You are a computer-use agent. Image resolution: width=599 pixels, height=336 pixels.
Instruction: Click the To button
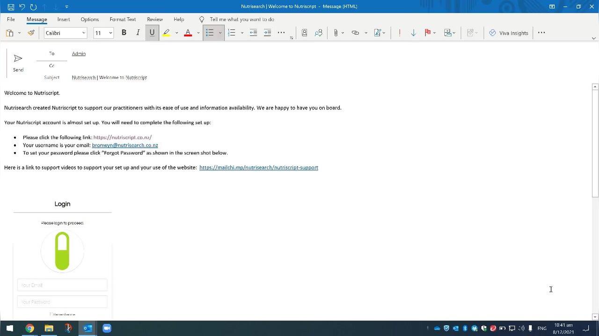pyautogui.click(x=51, y=54)
